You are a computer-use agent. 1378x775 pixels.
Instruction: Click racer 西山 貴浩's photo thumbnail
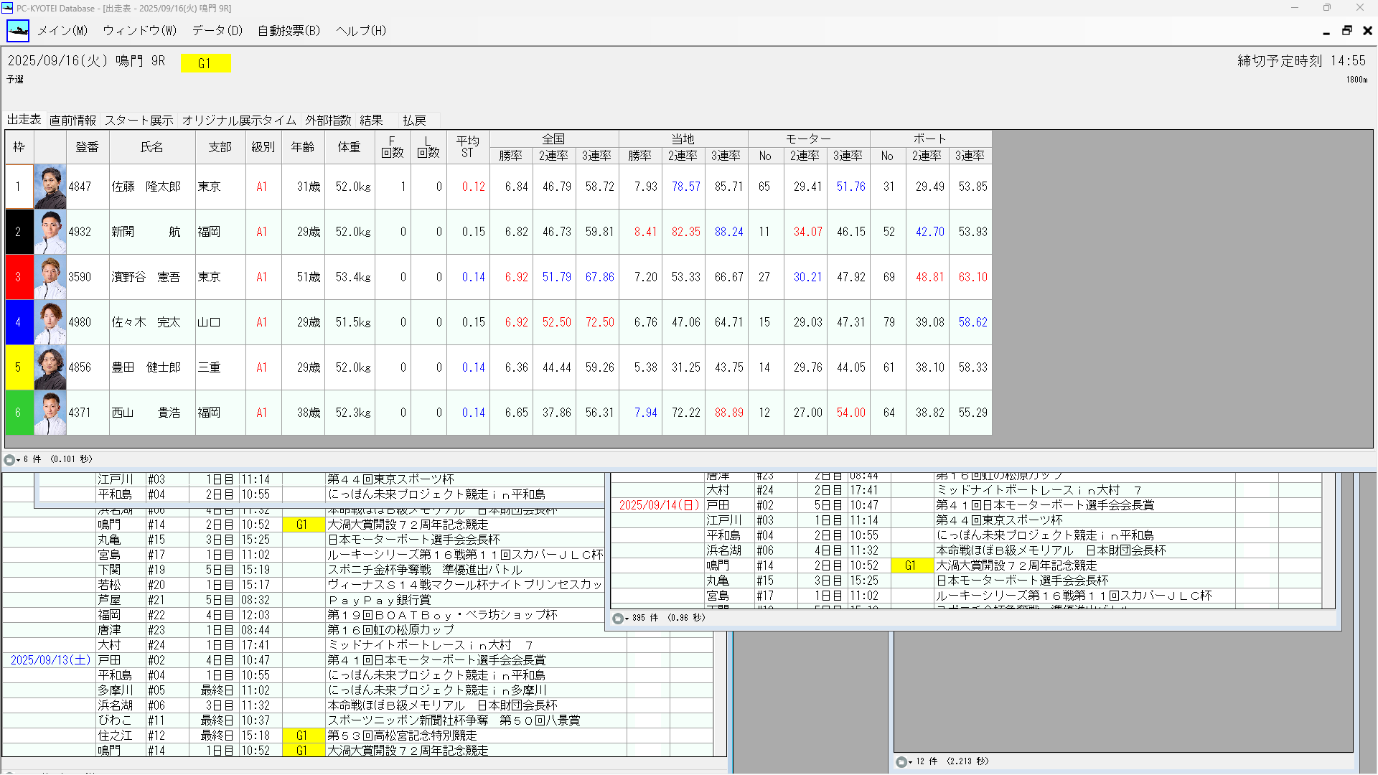[50, 413]
